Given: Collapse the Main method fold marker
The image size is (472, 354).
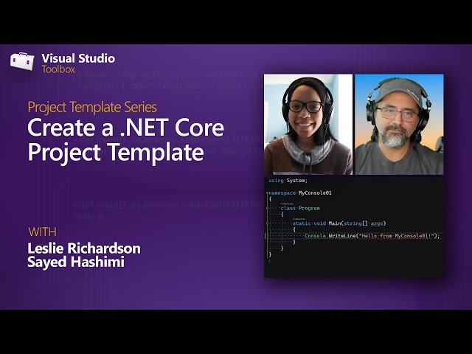Looking at the screenshot, I should point(267,223).
